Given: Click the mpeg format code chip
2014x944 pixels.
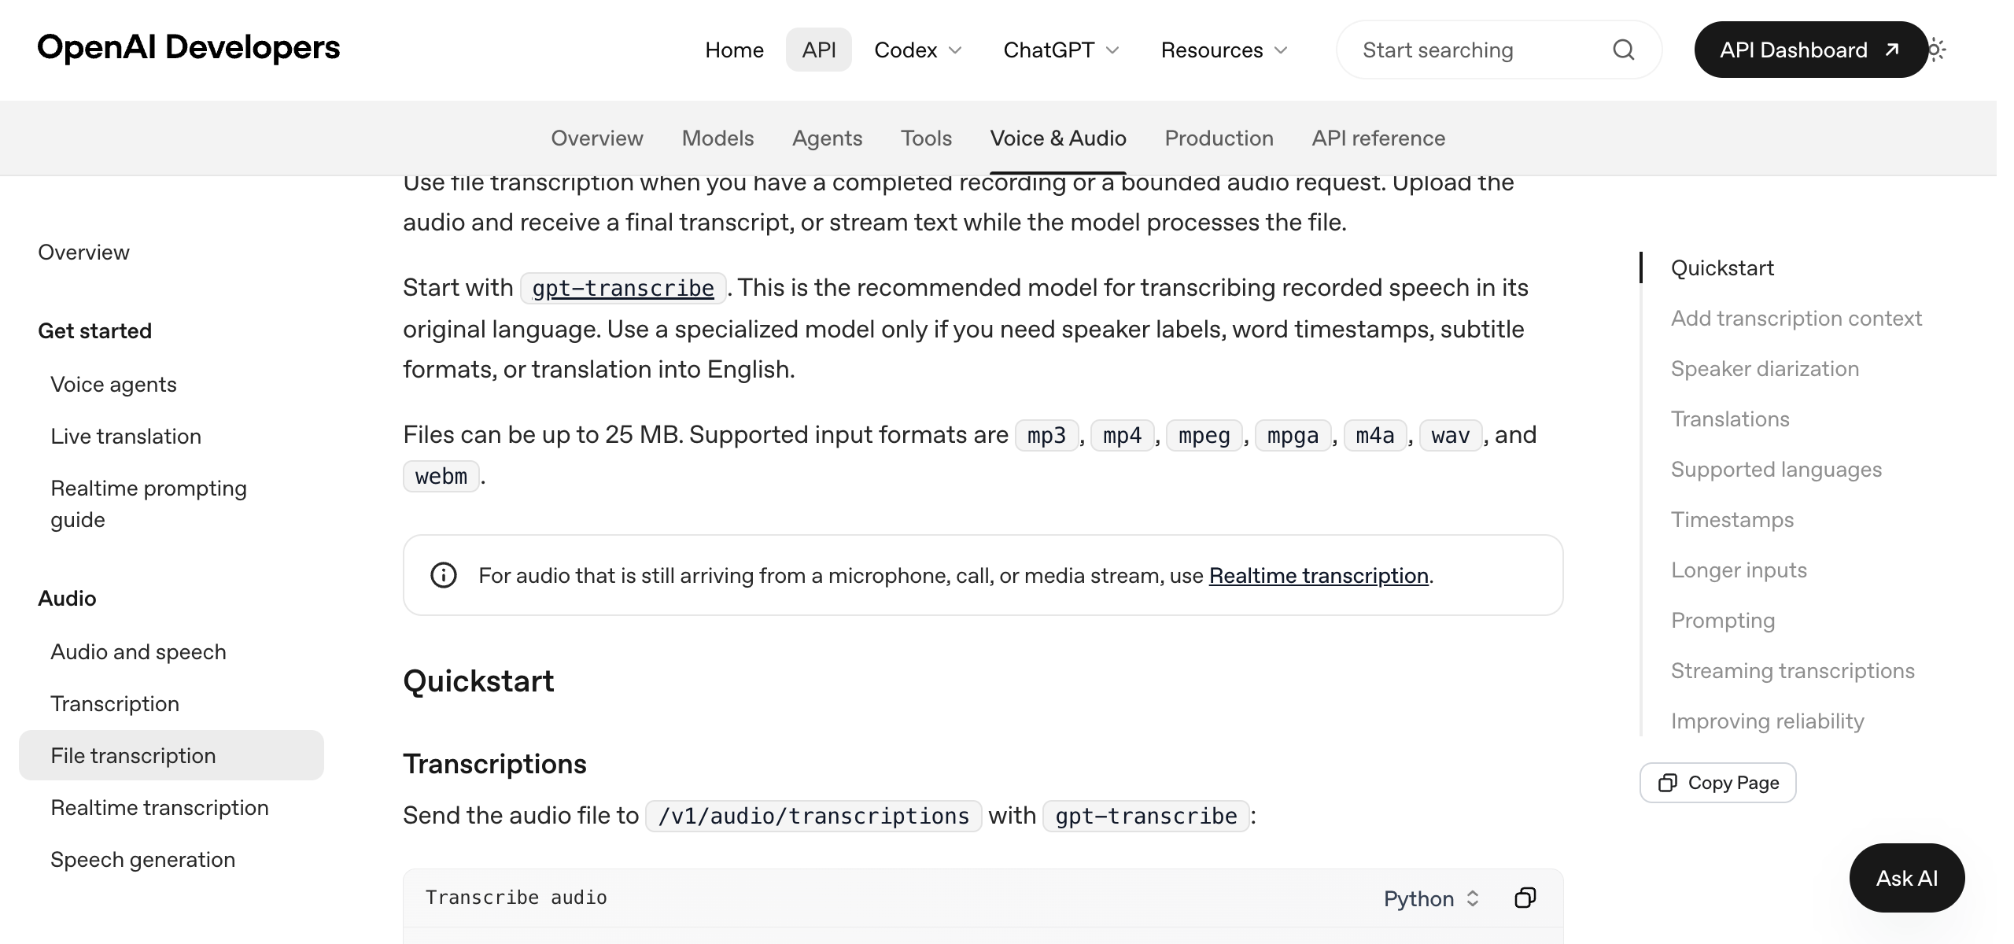Looking at the screenshot, I should (x=1204, y=435).
